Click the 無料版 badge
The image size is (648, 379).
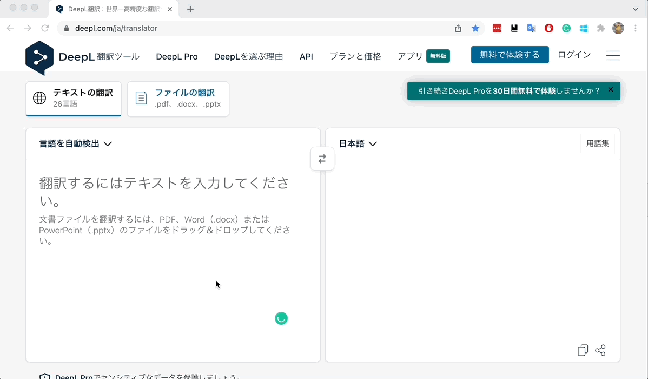coord(438,56)
